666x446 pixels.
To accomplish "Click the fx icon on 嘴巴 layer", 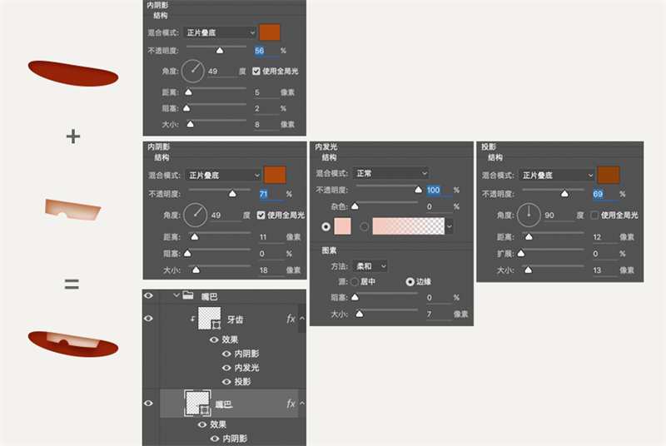I will click(291, 404).
